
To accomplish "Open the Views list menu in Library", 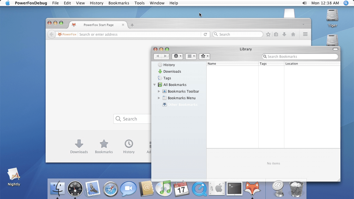I will pos(191,56).
